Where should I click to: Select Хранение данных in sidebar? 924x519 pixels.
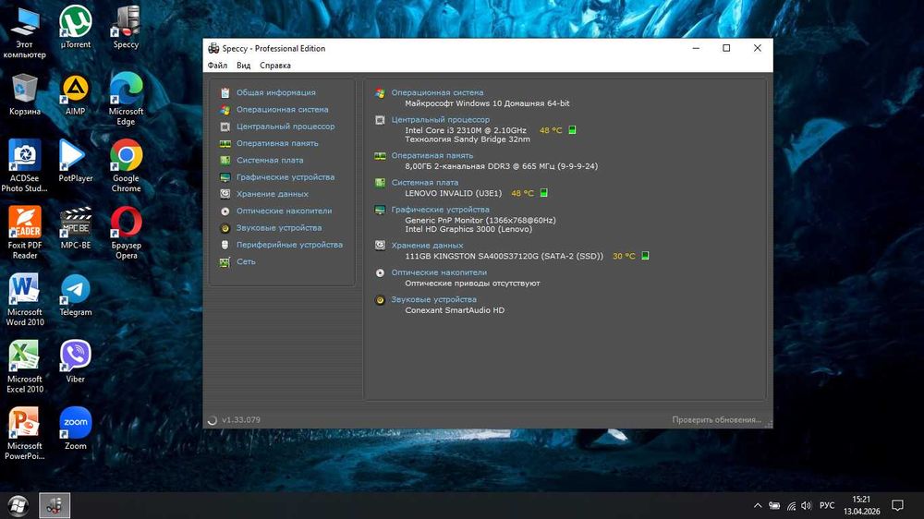pyautogui.click(x=273, y=194)
